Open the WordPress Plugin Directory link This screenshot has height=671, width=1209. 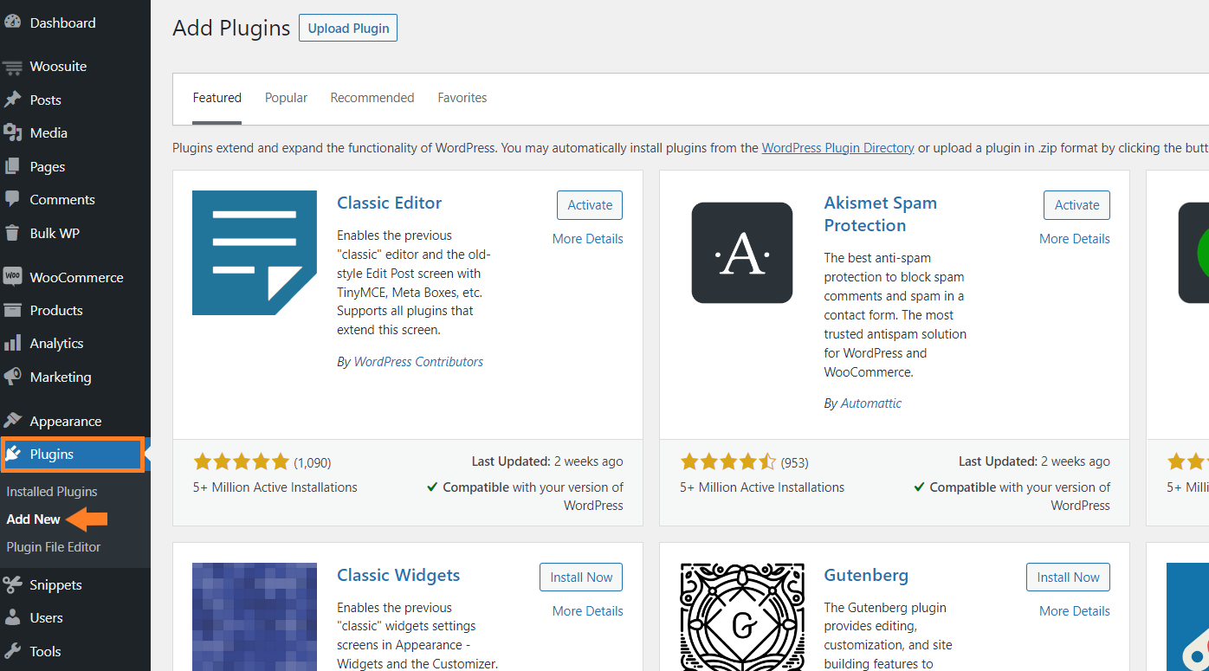pos(838,148)
